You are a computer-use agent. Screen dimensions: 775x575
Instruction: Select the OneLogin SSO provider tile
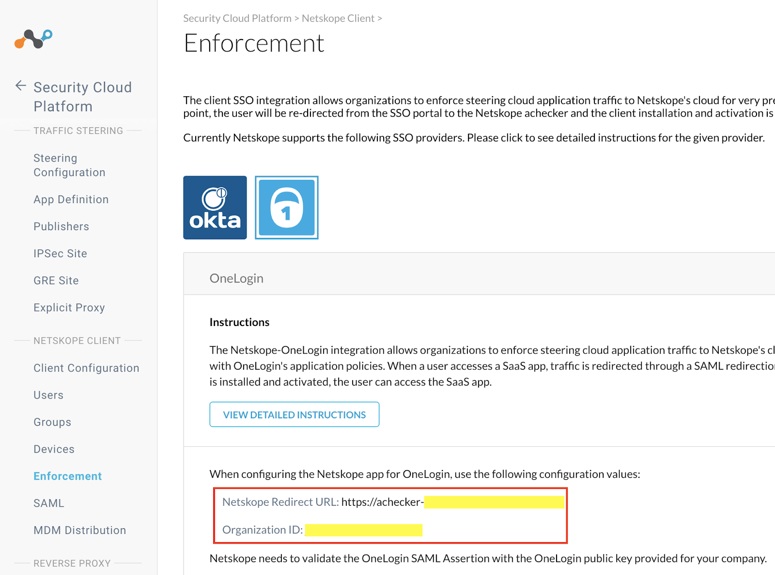point(287,207)
